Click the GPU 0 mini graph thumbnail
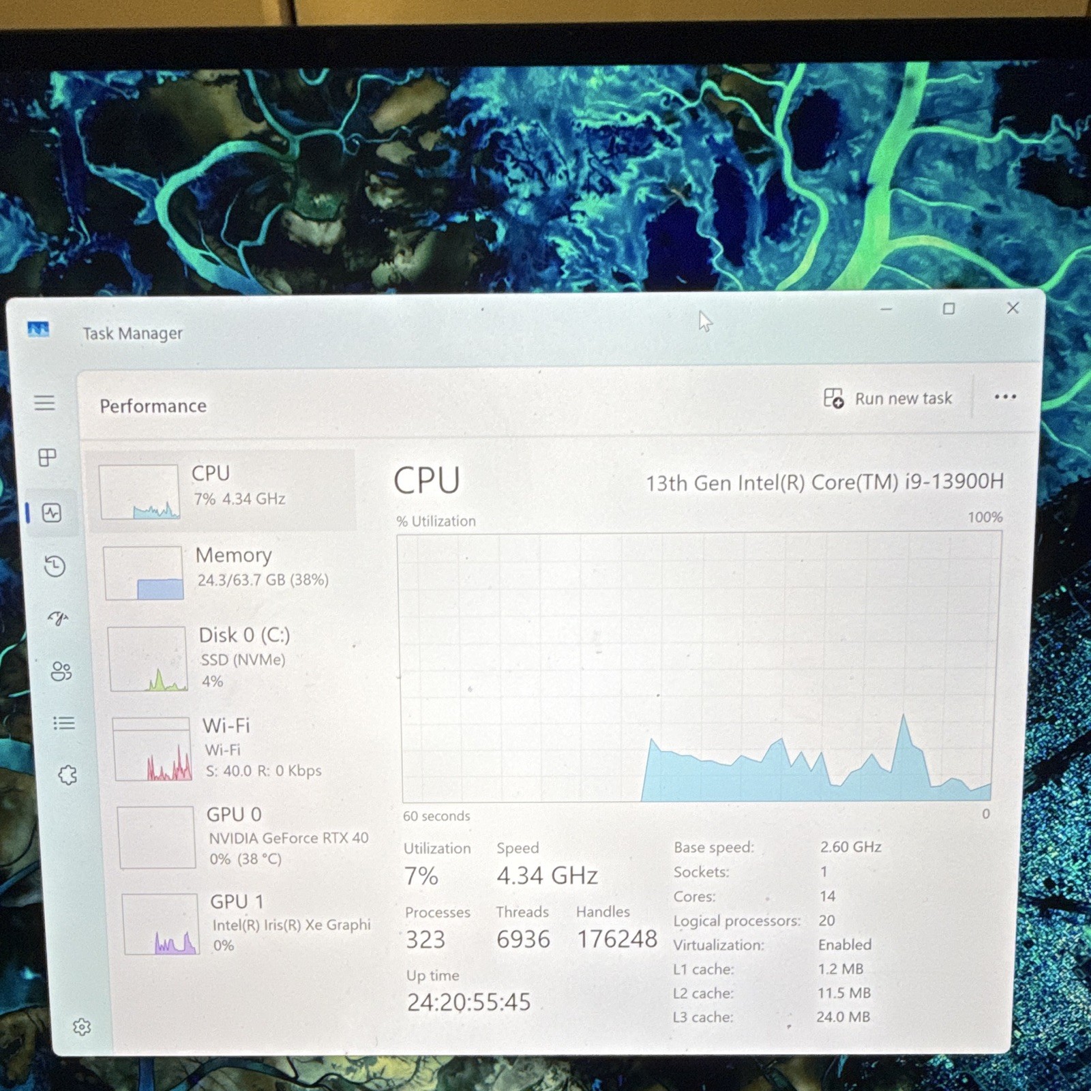The height and width of the screenshot is (1091, 1091). (x=157, y=837)
